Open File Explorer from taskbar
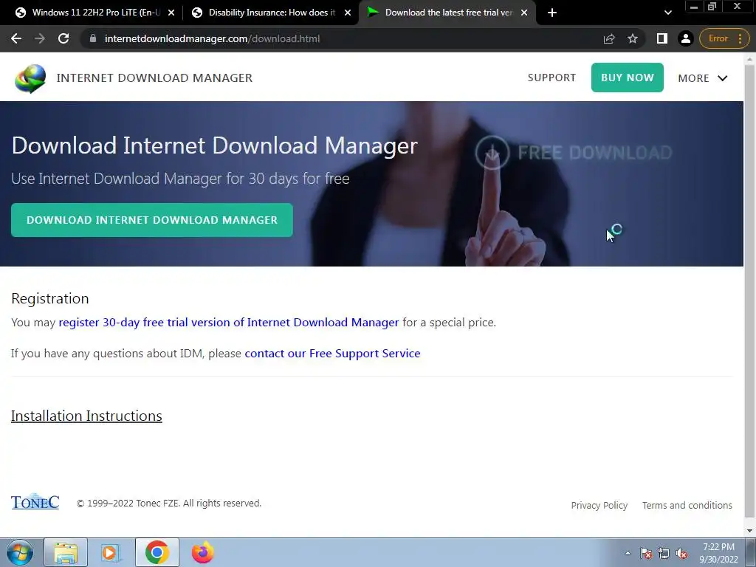 coord(66,552)
